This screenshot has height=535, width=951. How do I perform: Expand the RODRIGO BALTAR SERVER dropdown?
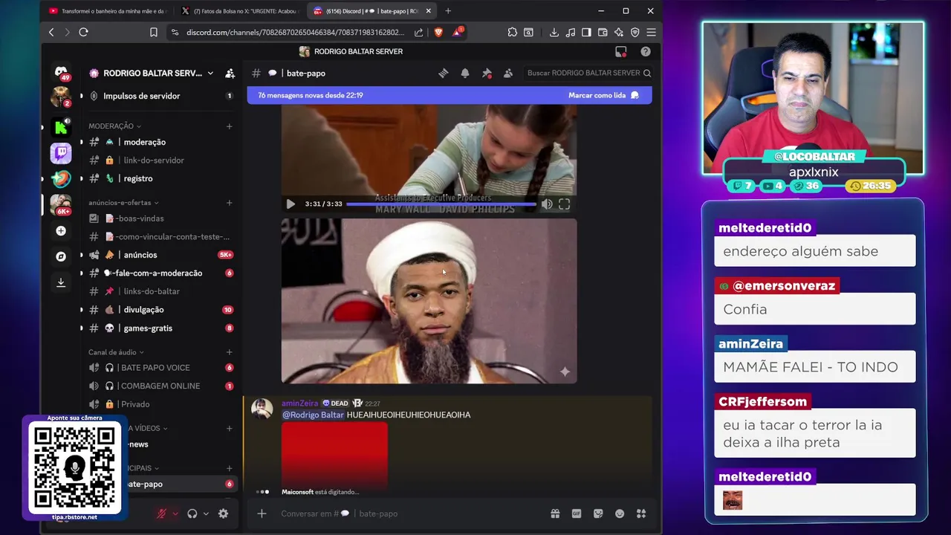tap(210, 73)
